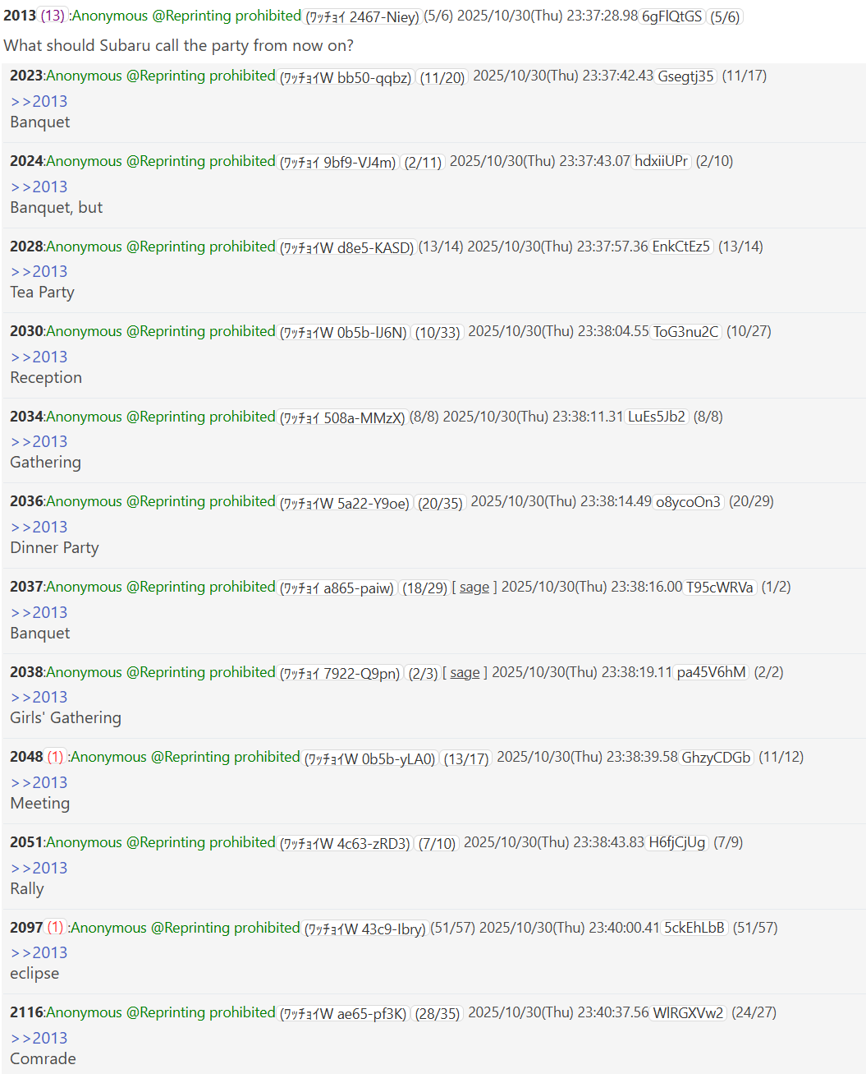866x1074 pixels.
Task: Click the post number 2051
Action: tap(26, 842)
